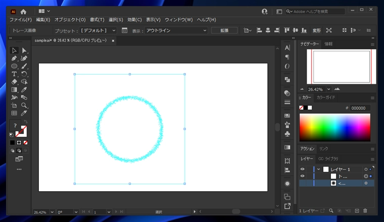Select the Shape Builder tool

pyautogui.click(x=24, y=82)
